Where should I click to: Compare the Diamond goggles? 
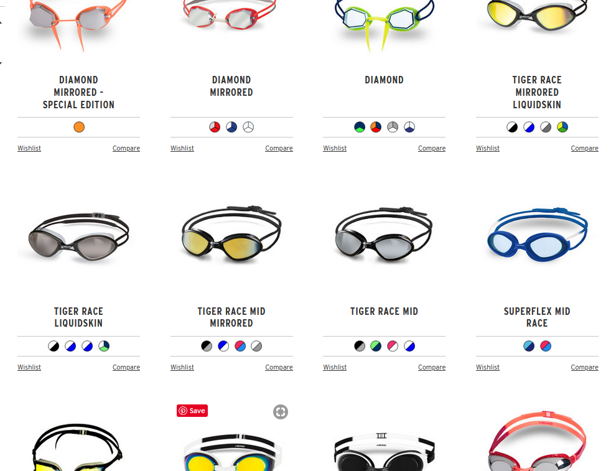(432, 148)
